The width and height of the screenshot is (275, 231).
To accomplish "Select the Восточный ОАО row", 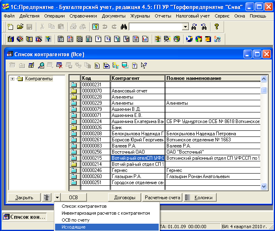I will pos(165,152).
